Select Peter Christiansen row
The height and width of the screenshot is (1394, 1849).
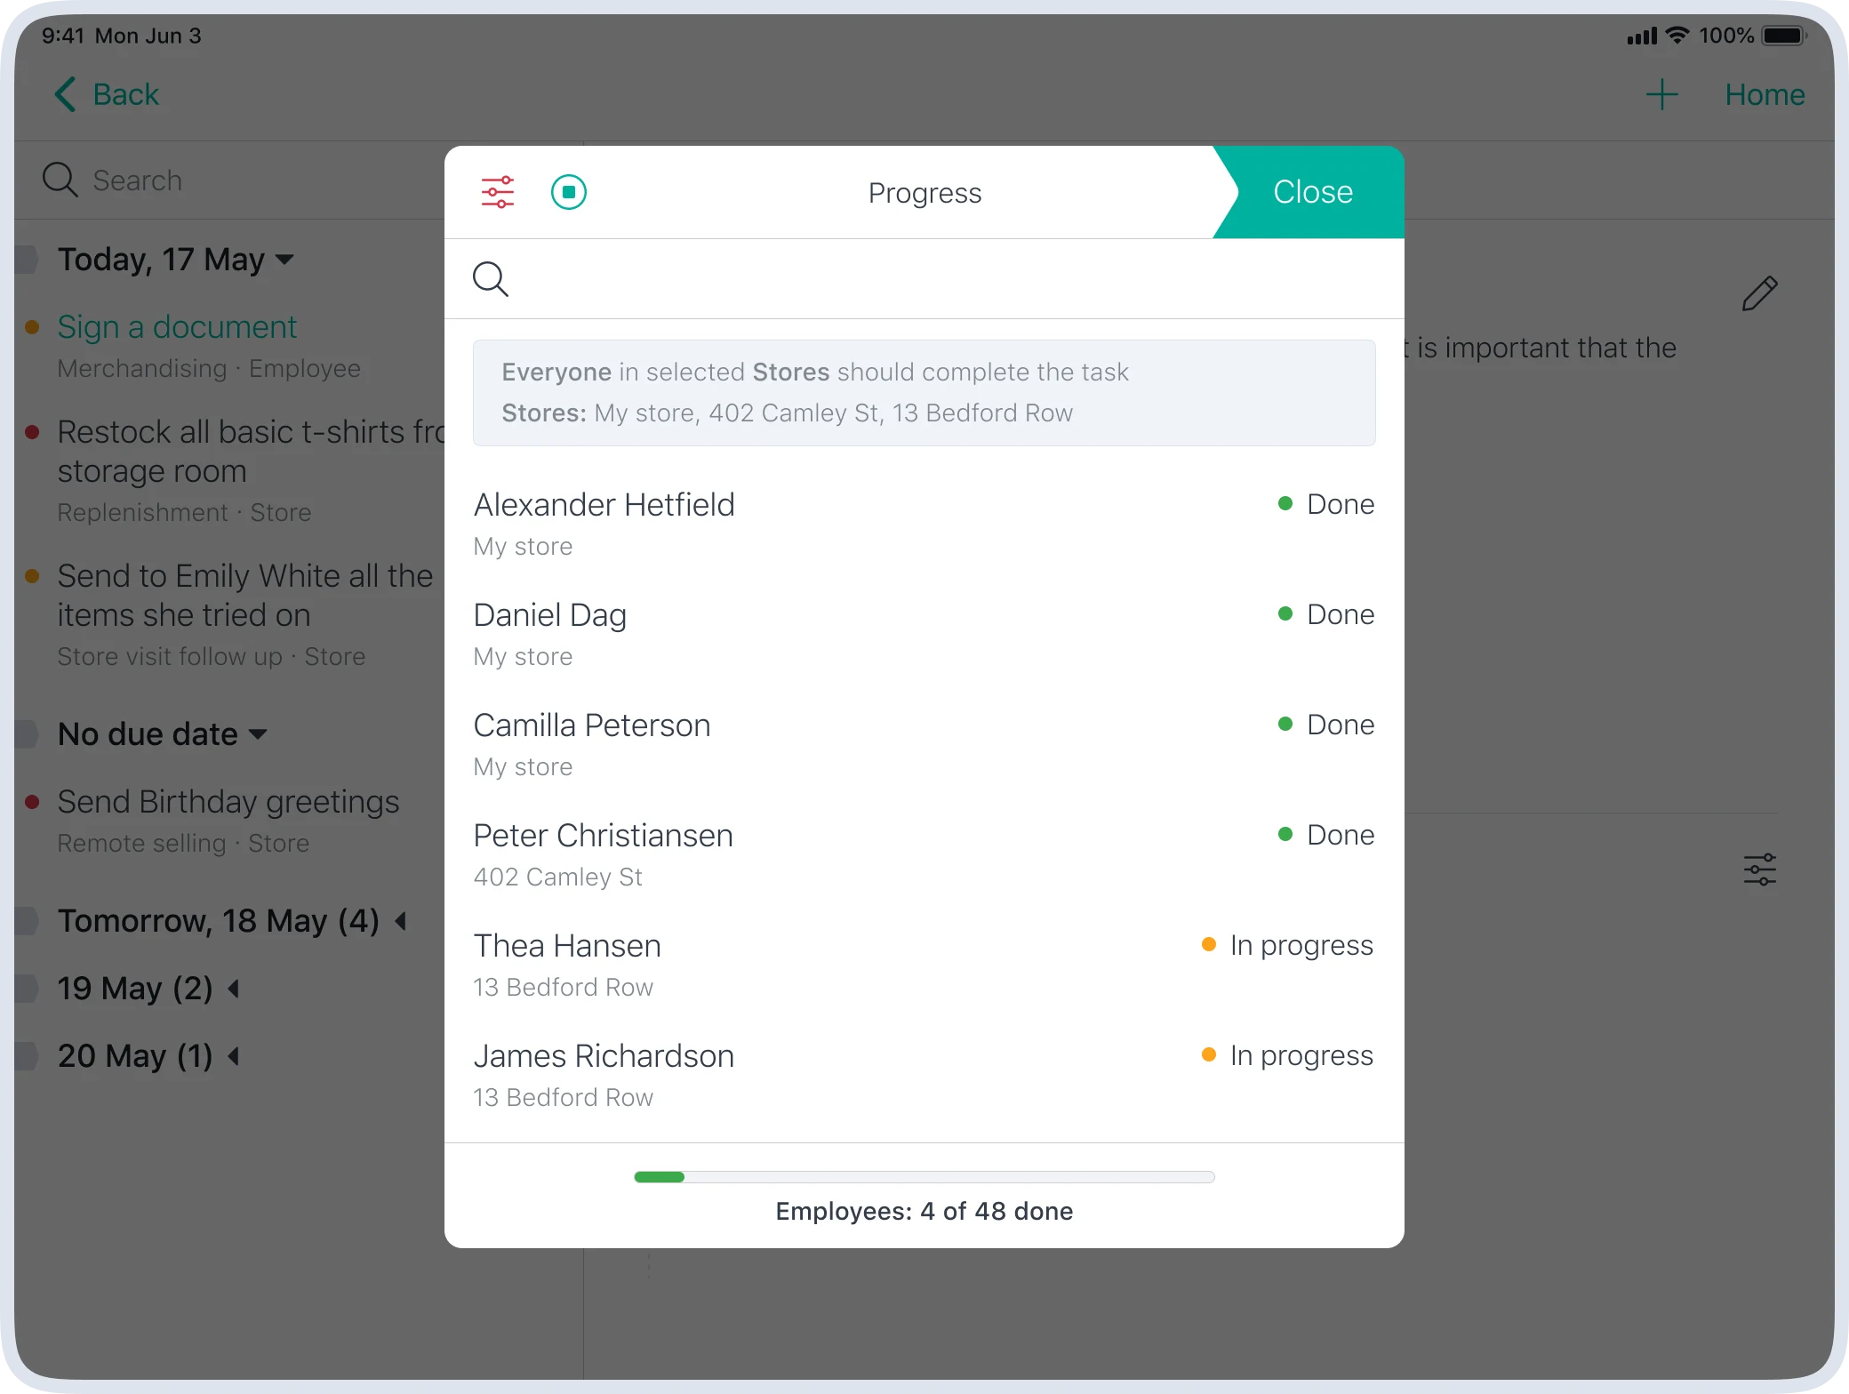tap(924, 854)
